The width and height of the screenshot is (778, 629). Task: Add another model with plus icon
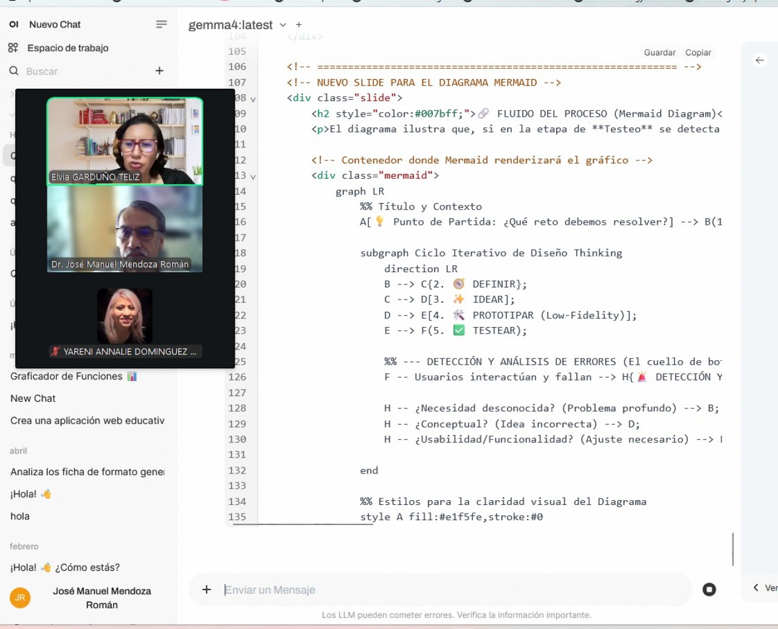coord(298,25)
